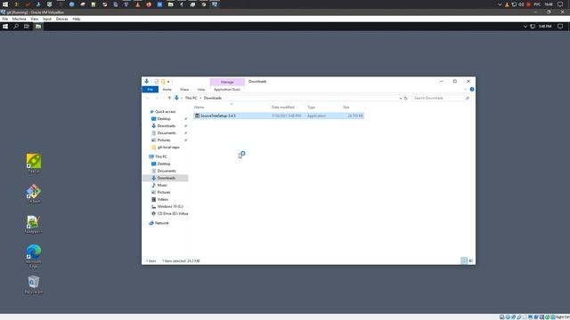Image resolution: width=570 pixels, height=320 pixels.
Task: Open the VirtualBox Input menu
Action: [x=47, y=19]
